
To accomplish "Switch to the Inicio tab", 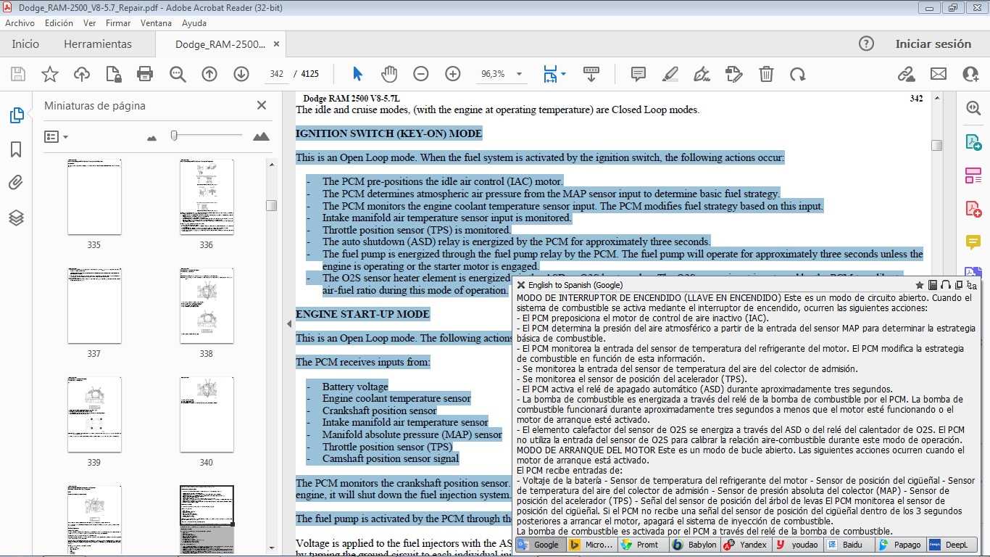I will click(x=25, y=44).
